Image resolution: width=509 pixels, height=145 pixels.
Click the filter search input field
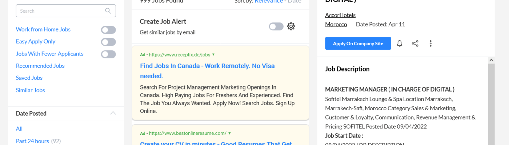(x=60, y=11)
